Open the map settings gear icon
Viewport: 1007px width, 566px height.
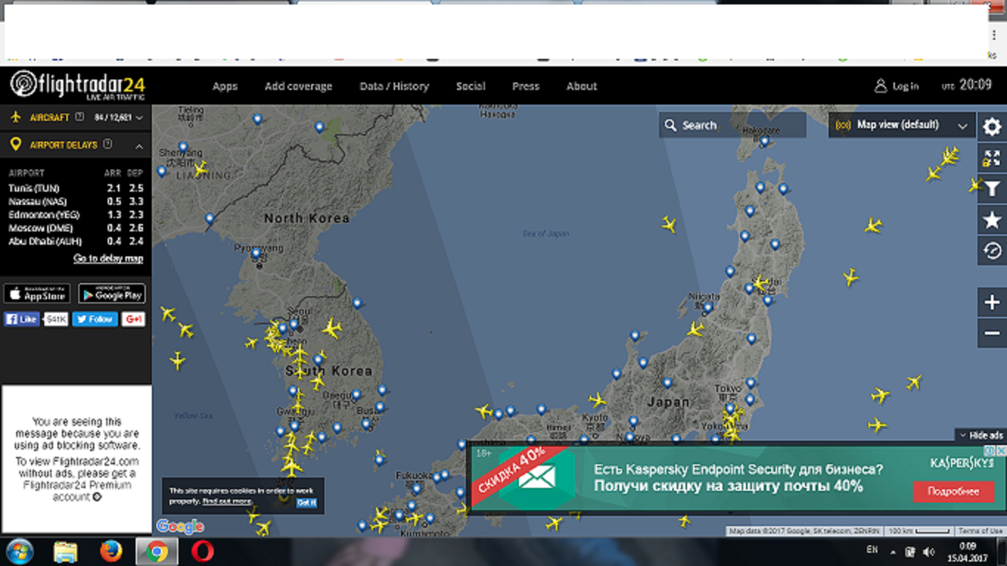pyautogui.click(x=992, y=127)
